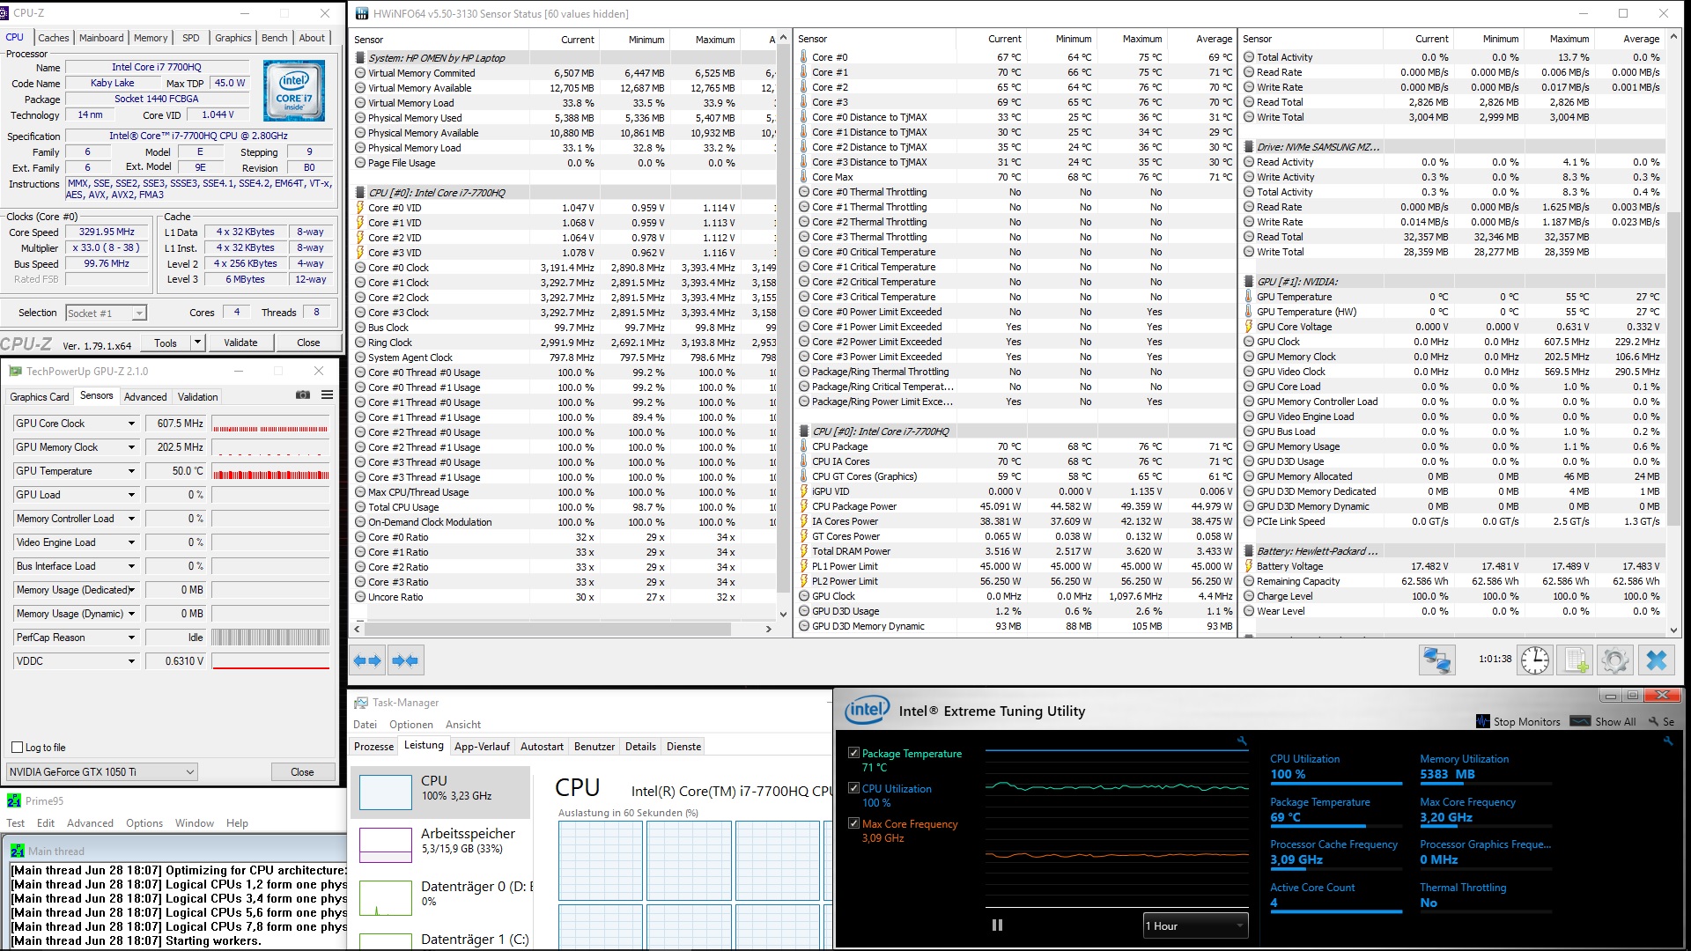Reset the HWiNFO clock timer icon
Screen dimensions: 1691x951
[x=1534, y=660]
